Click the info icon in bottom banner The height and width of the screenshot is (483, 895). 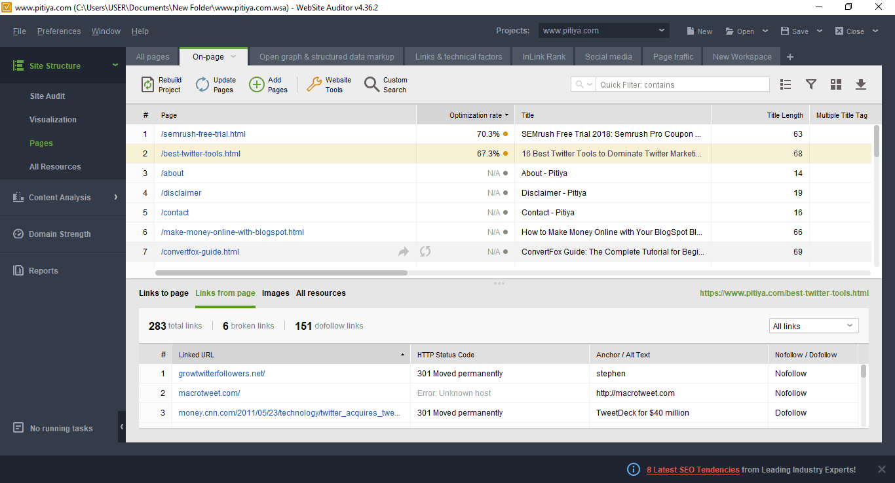pyautogui.click(x=634, y=469)
